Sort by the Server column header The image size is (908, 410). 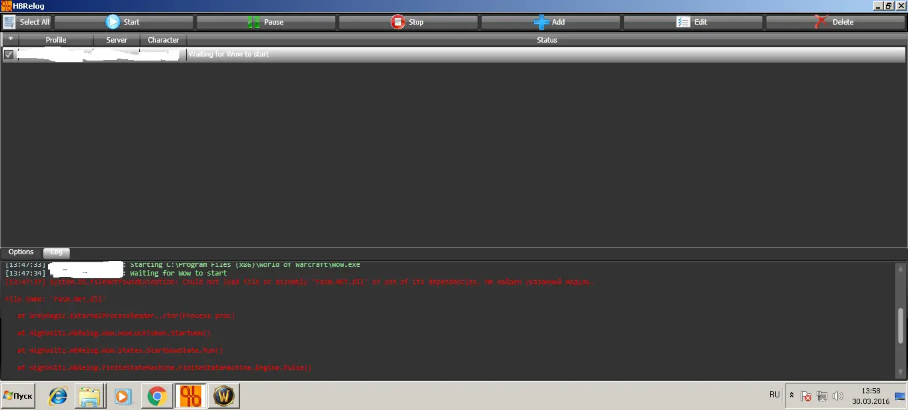click(117, 40)
